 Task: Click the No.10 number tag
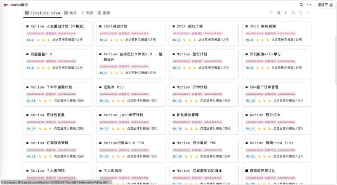click(31, 100)
